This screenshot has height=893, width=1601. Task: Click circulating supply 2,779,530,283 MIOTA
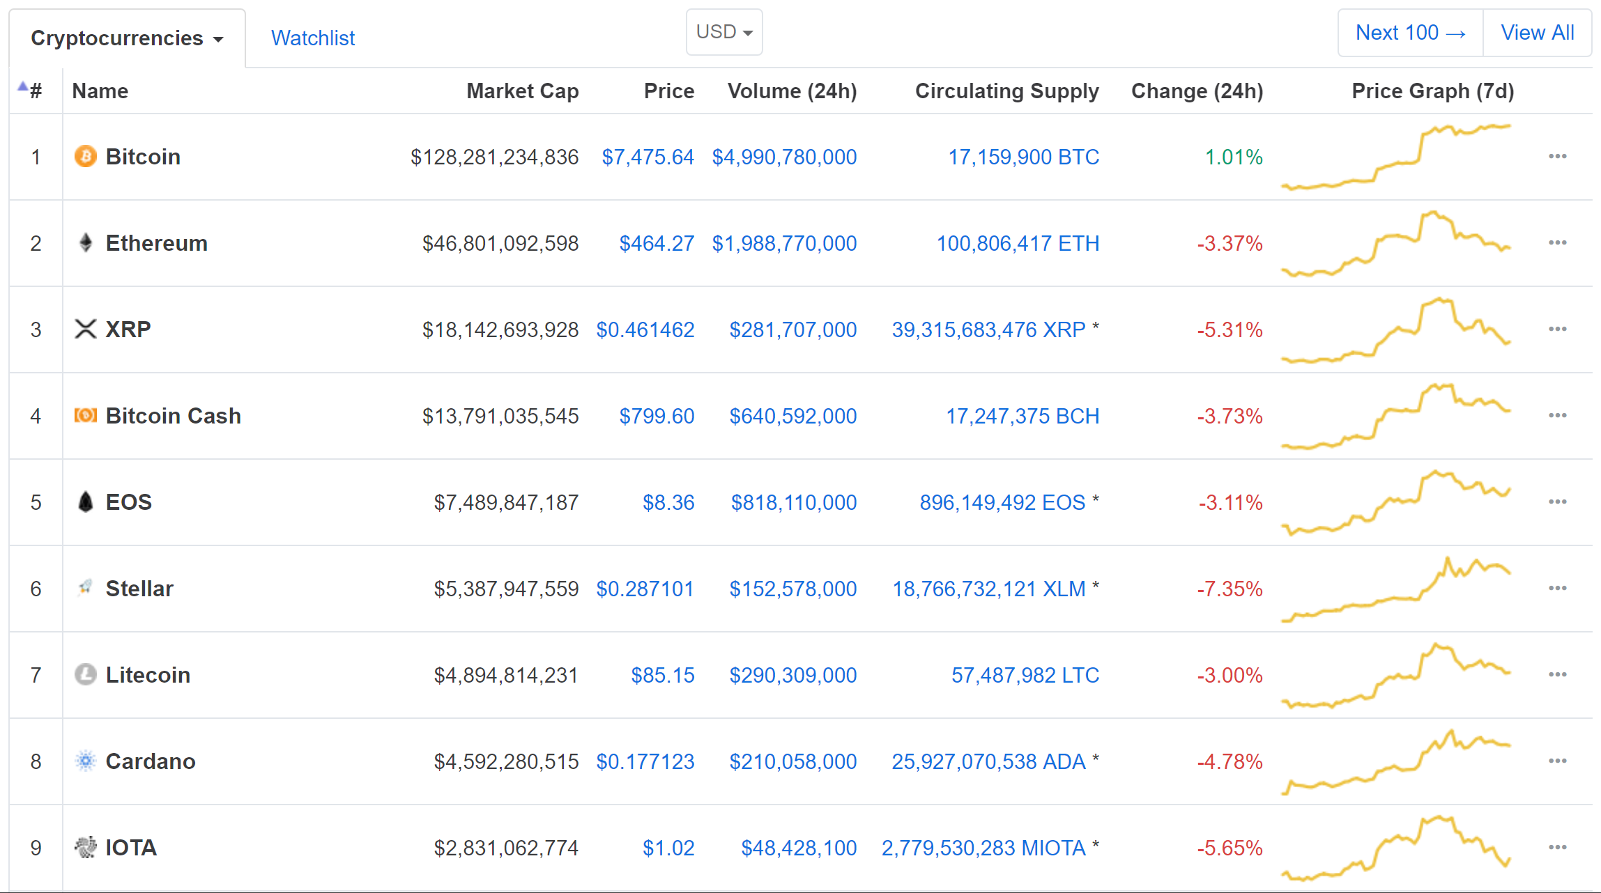tap(983, 848)
